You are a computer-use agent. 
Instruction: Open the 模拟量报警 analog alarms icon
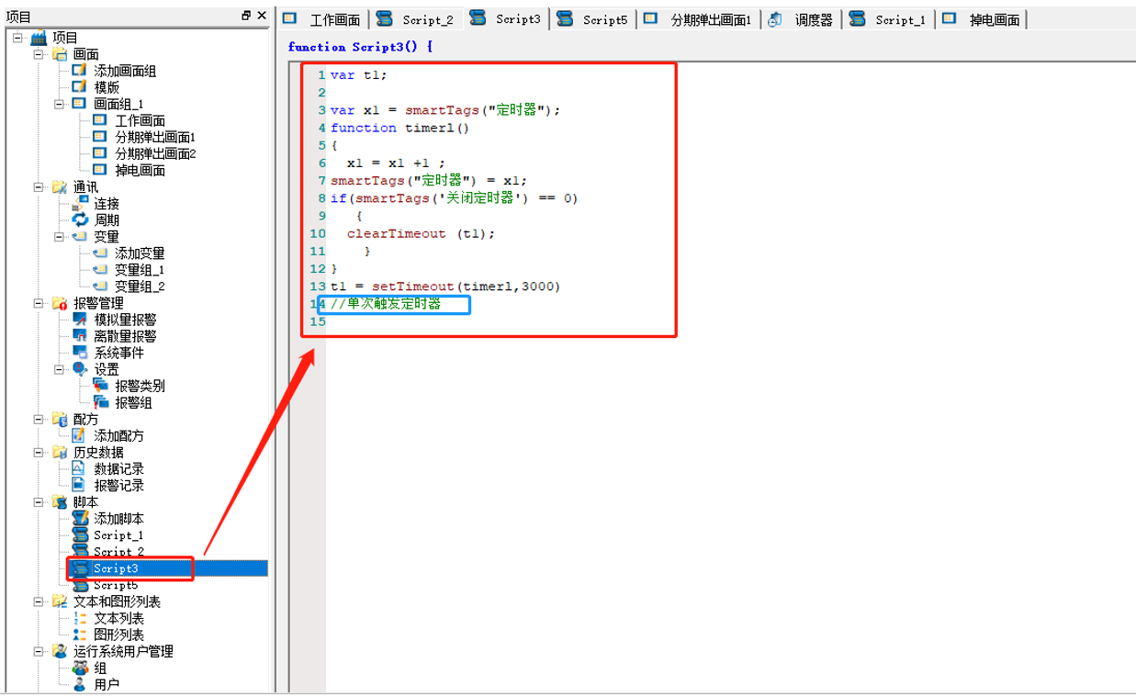[x=81, y=320]
